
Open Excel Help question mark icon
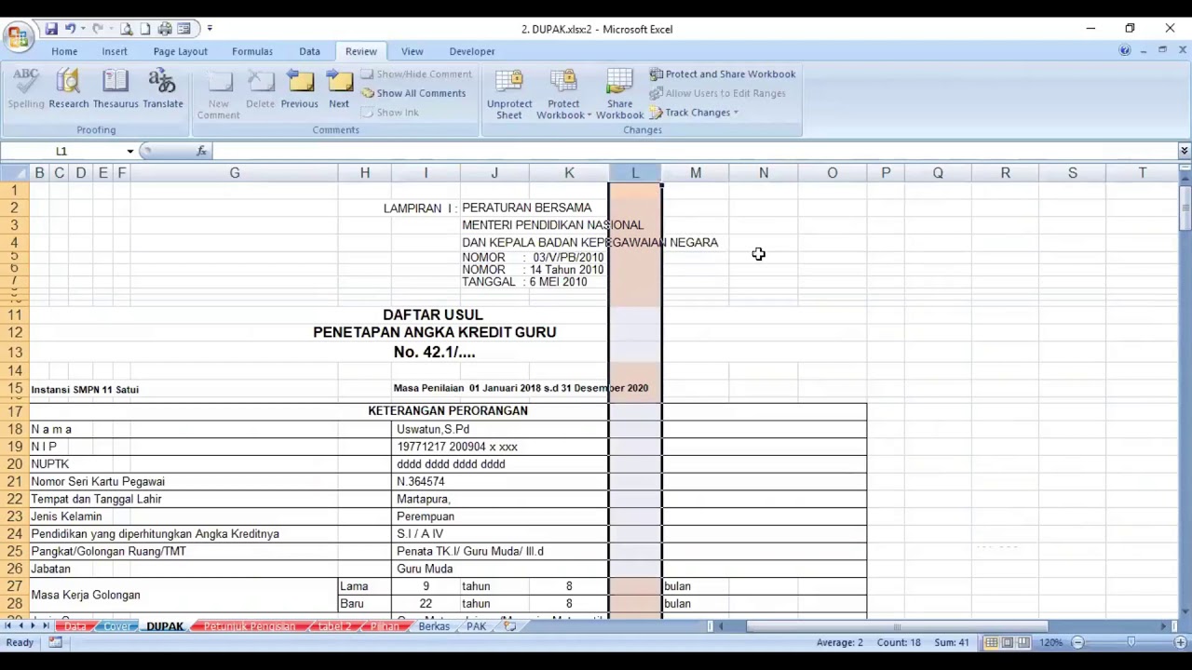1125,50
